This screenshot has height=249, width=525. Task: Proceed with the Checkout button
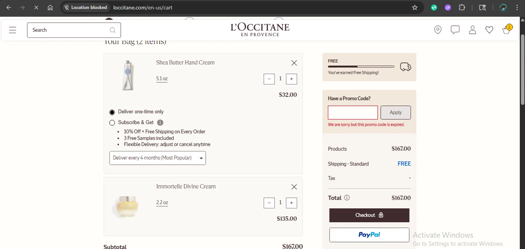369,215
